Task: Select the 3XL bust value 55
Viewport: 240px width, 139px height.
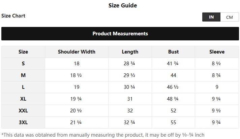Action: (x=174, y=123)
